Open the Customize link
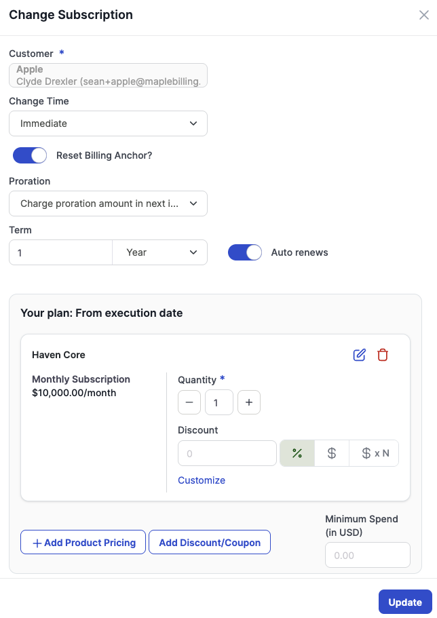This screenshot has height=618, width=437. coord(202,480)
